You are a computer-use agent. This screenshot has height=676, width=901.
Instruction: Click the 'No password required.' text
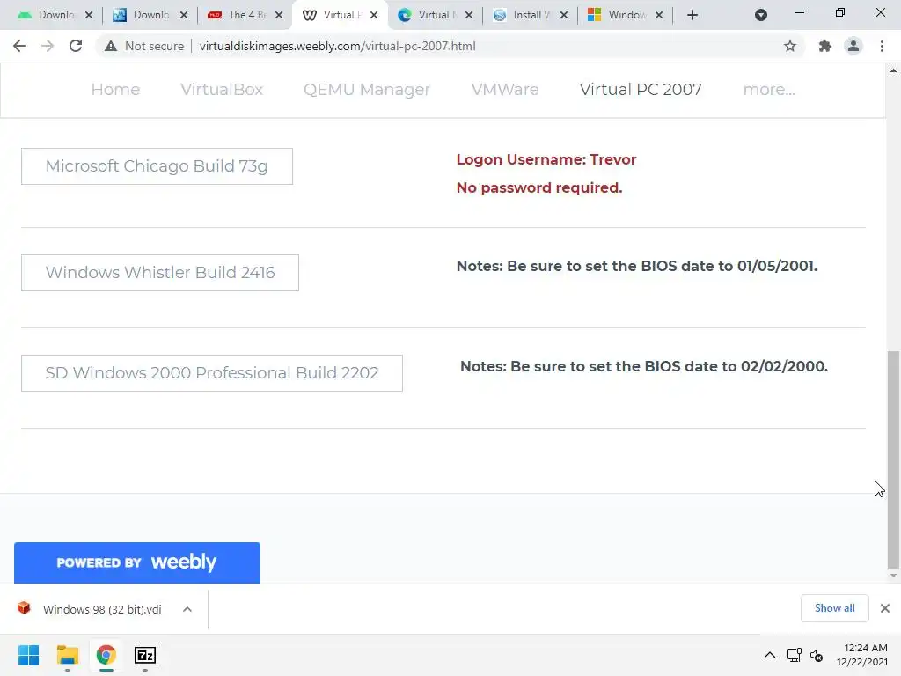tap(539, 188)
